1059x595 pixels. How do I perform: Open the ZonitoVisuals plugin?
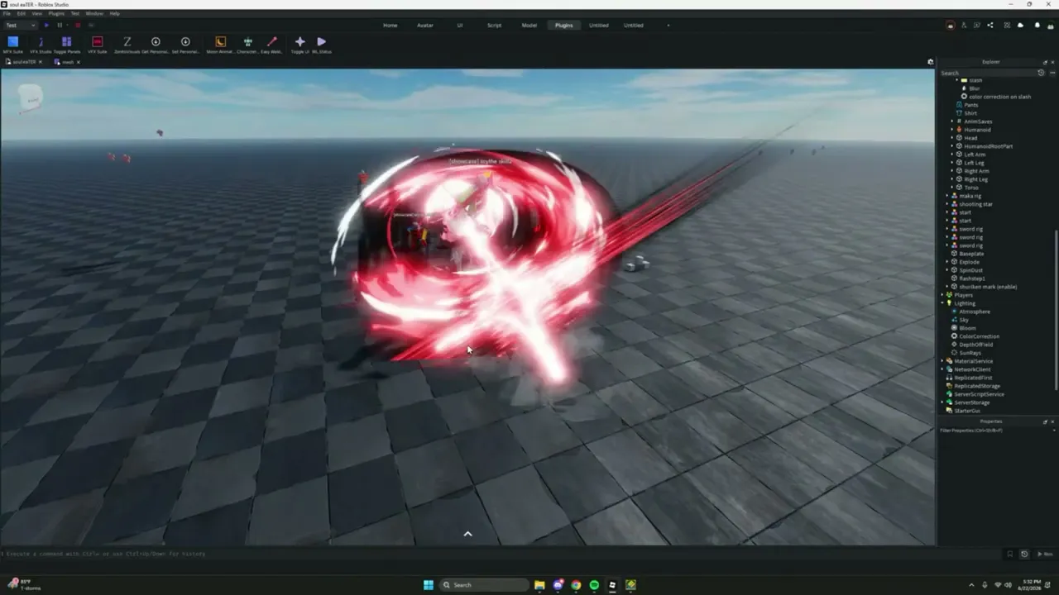point(127,45)
